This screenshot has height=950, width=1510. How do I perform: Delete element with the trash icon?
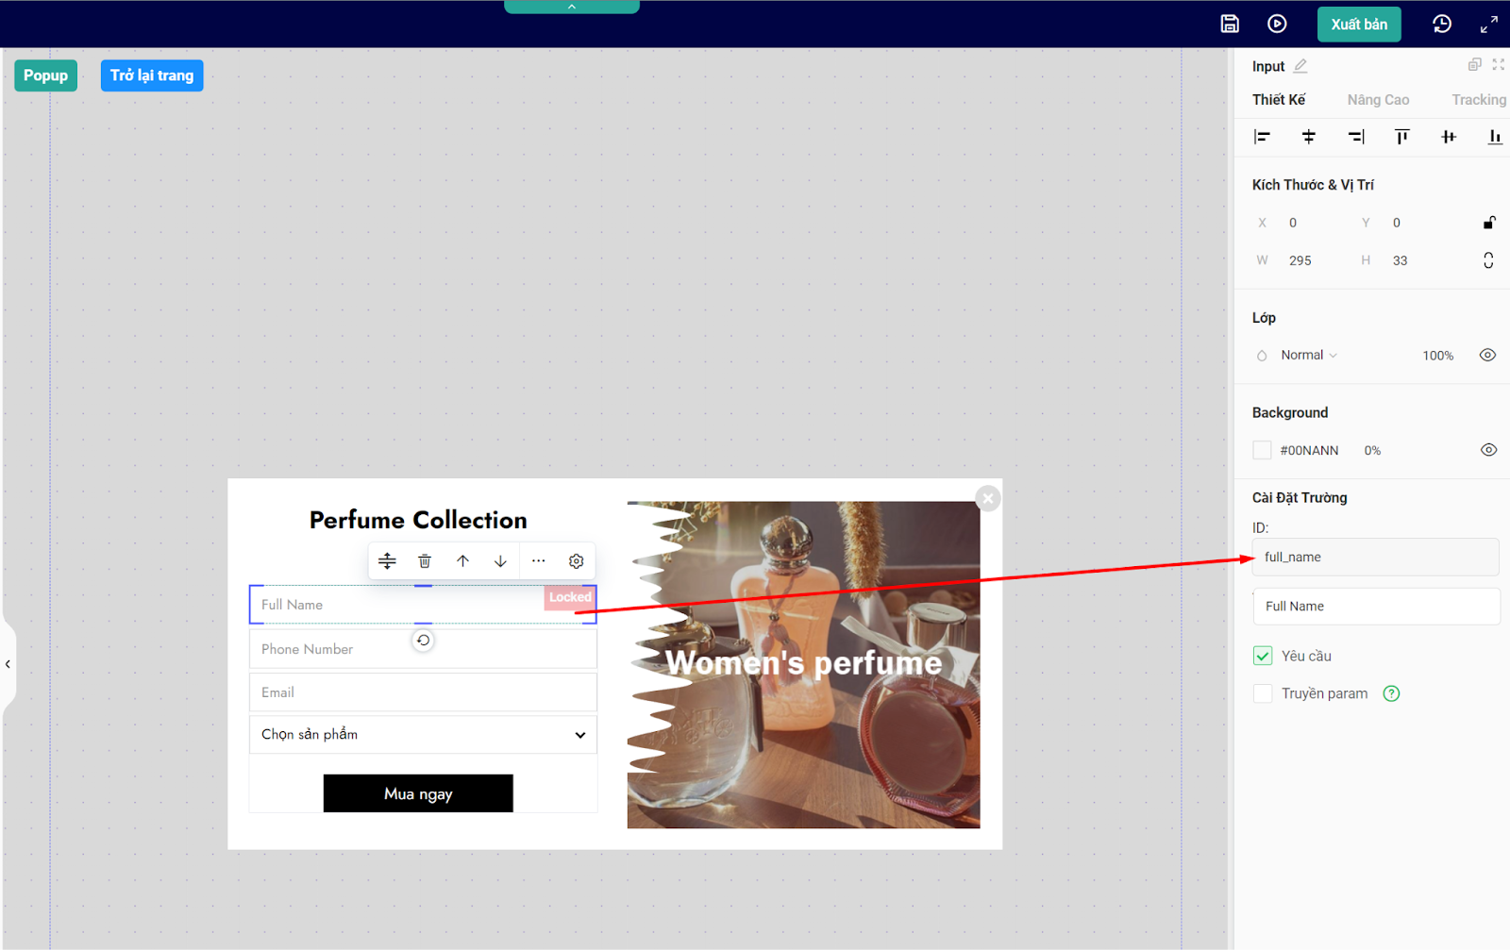point(425,560)
